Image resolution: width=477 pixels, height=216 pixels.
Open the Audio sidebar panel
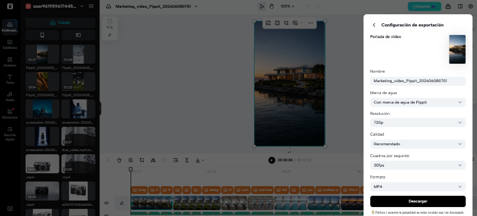pos(10,96)
